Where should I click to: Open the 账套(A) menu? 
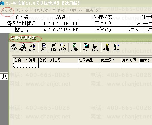point(23,10)
